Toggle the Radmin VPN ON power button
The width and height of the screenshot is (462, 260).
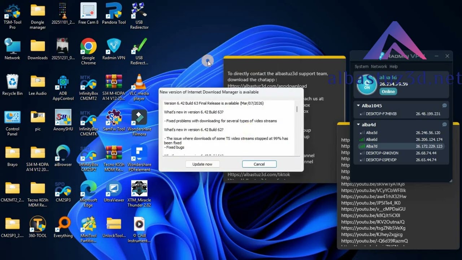click(x=367, y=84)
